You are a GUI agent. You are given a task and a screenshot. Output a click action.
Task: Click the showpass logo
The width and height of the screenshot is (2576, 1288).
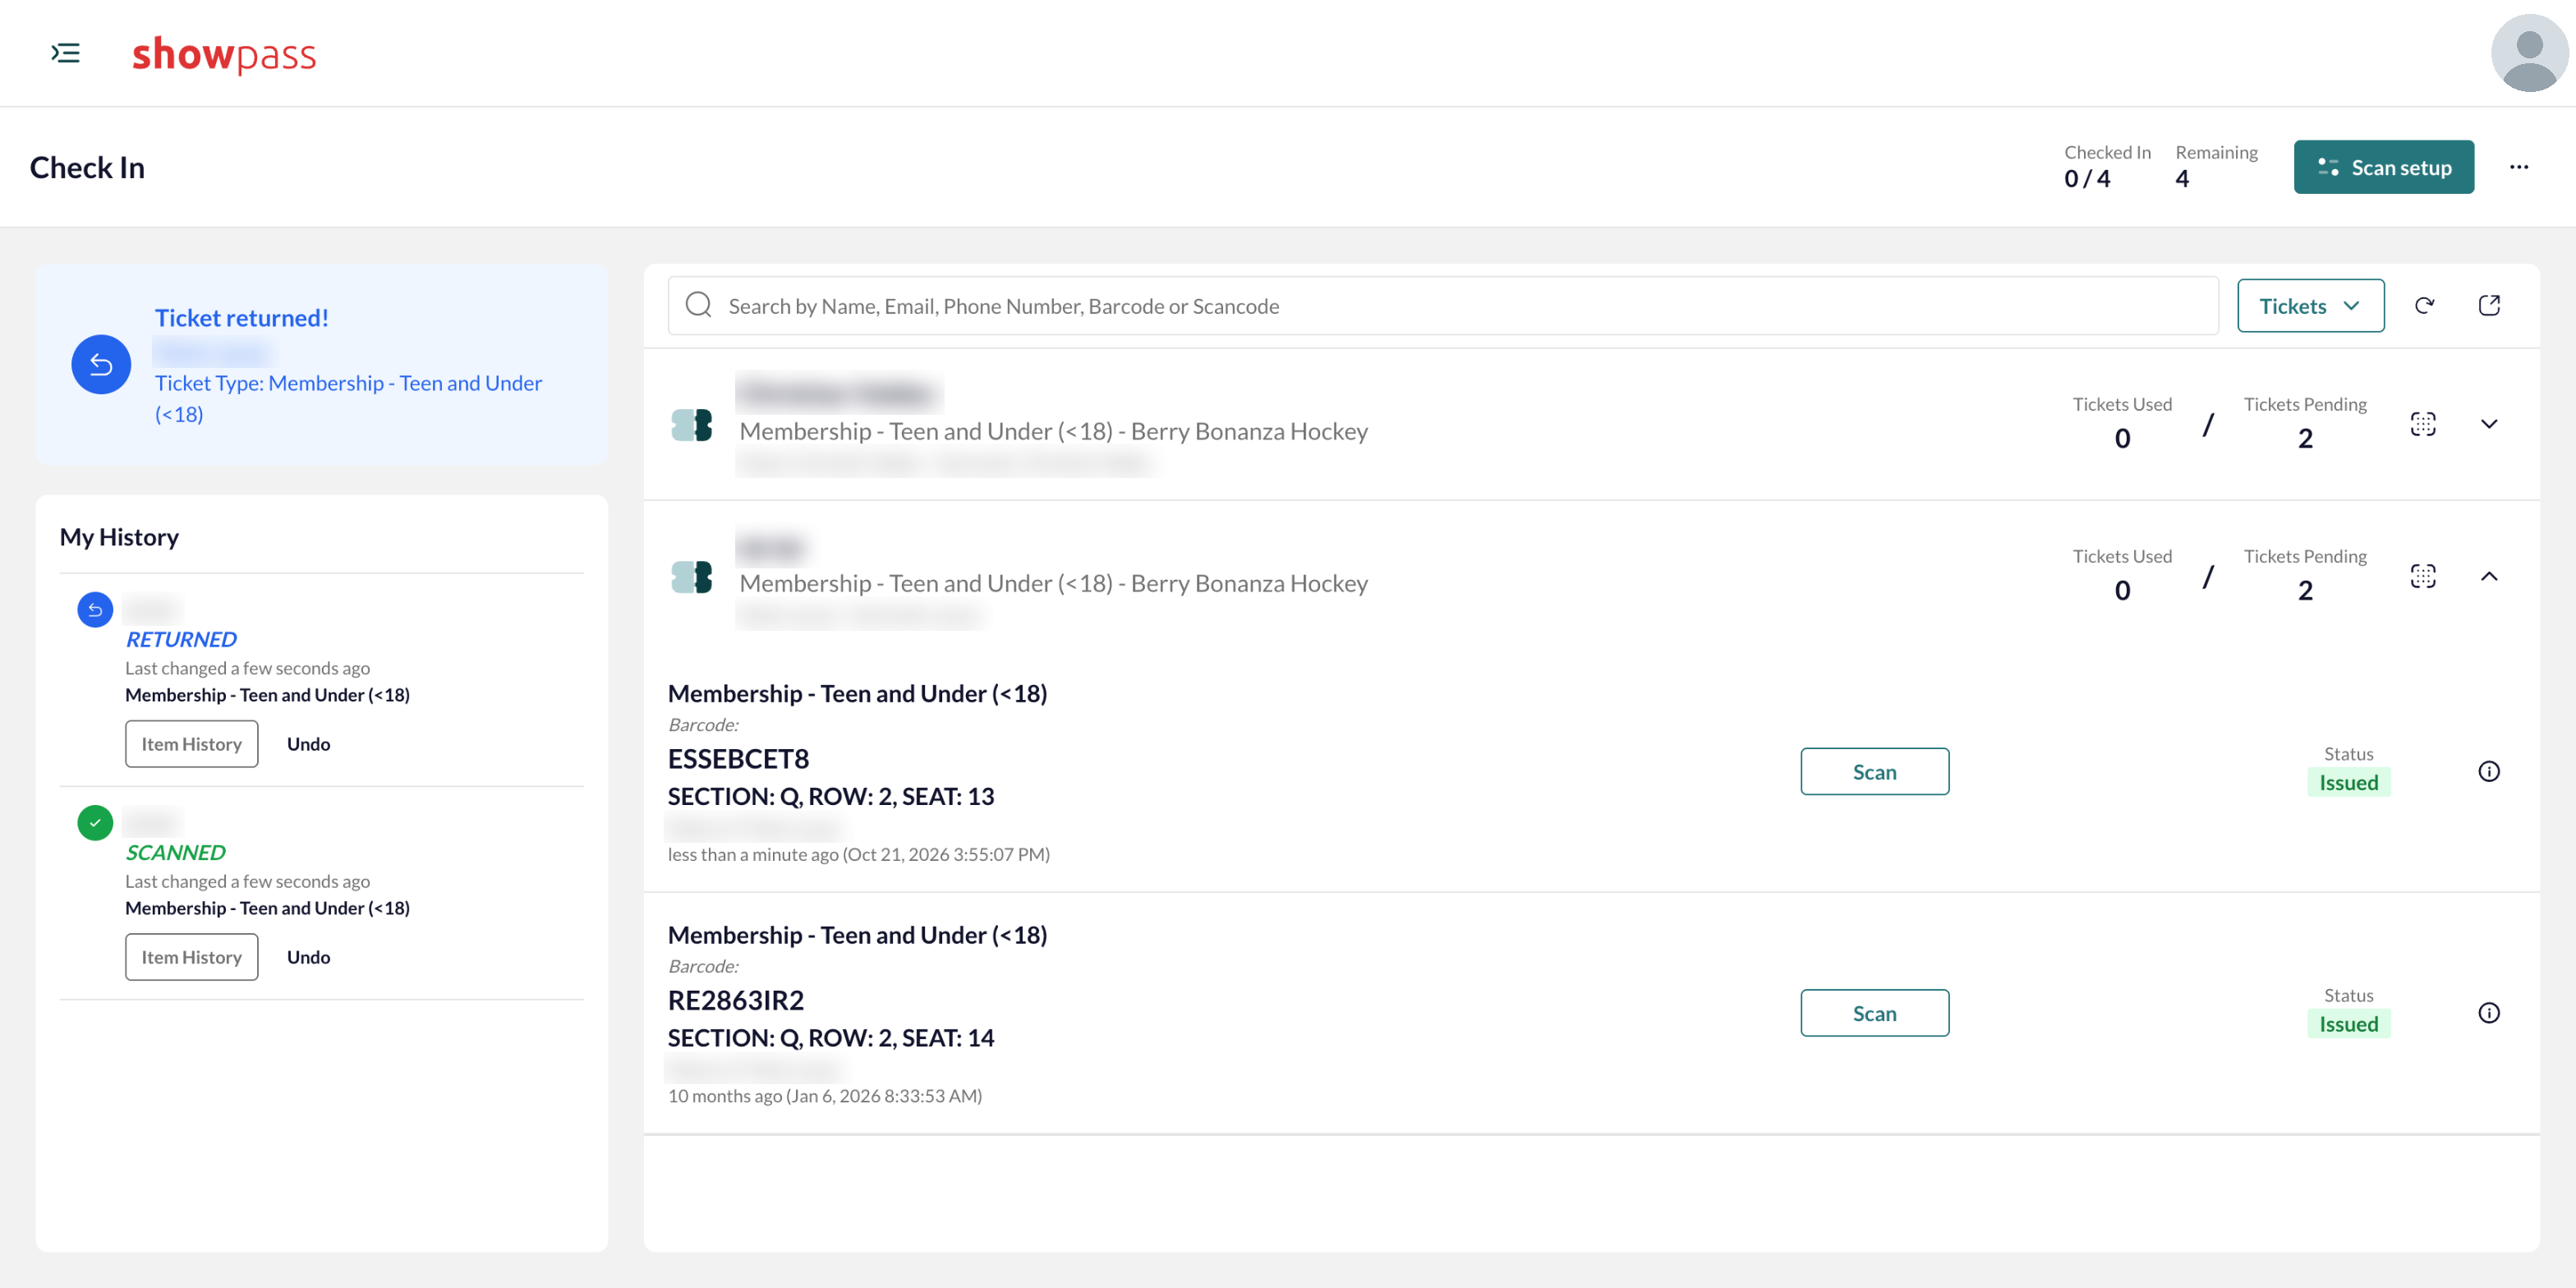tap(224, 54)
